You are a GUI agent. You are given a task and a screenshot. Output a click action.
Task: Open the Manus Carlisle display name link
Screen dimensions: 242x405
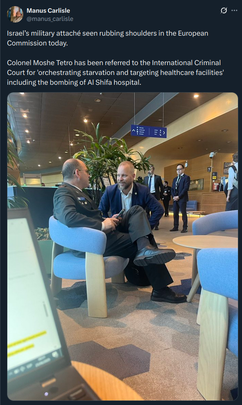[x=48, y=11]
